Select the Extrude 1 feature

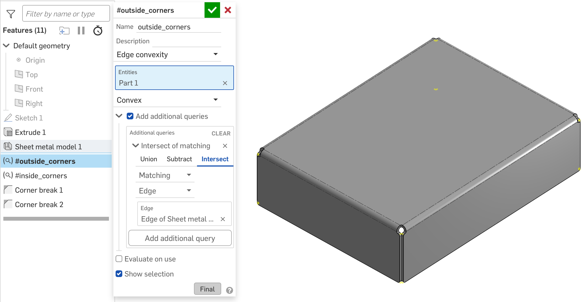(31, 132)
